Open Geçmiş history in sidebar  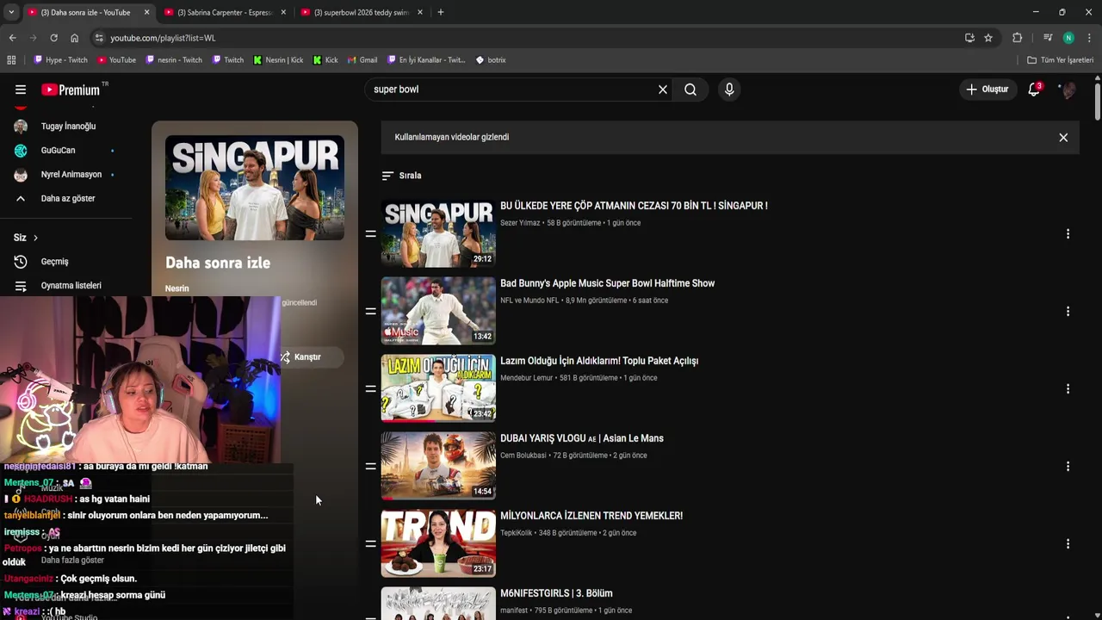[x=54, y=262]
